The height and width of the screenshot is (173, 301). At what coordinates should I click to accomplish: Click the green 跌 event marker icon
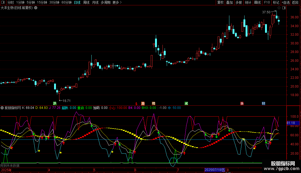(55, 103)
